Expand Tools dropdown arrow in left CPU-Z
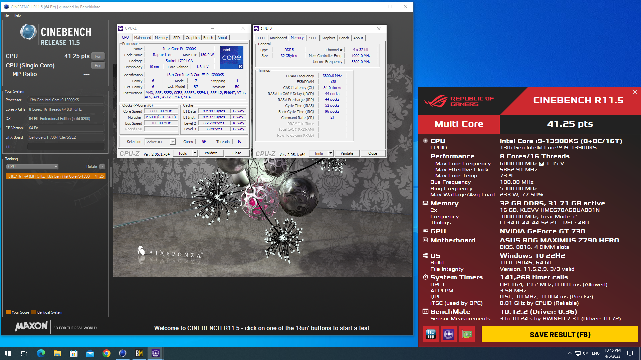 click(195, 153)
